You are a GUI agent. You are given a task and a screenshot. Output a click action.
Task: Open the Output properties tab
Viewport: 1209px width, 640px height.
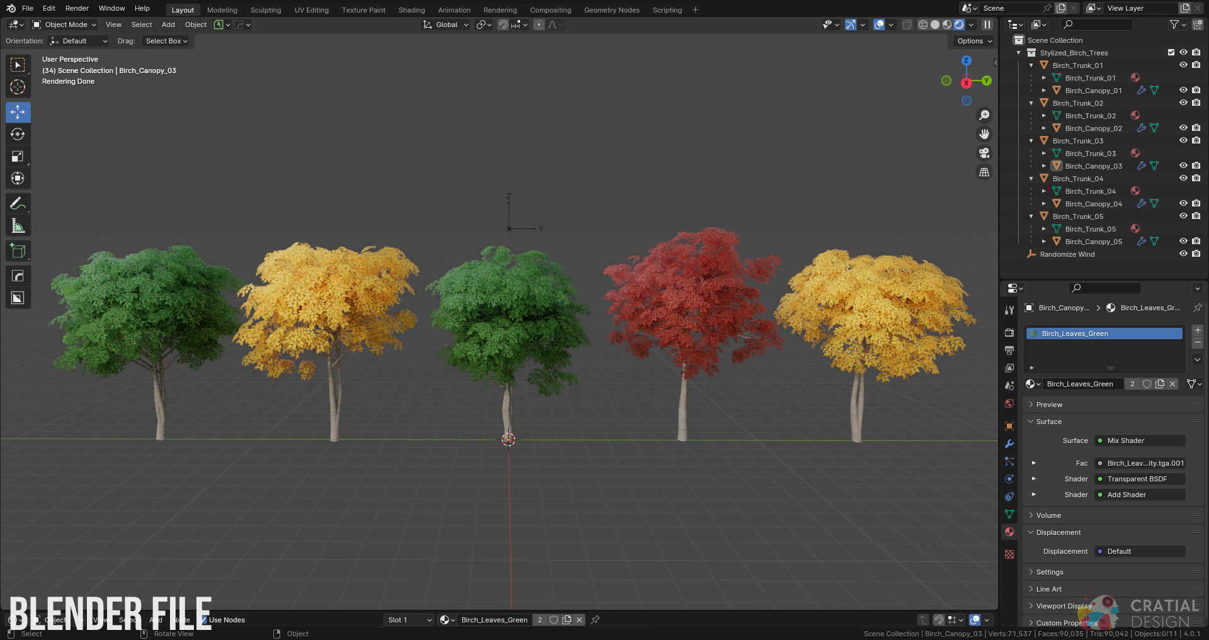pos(1009,350)
